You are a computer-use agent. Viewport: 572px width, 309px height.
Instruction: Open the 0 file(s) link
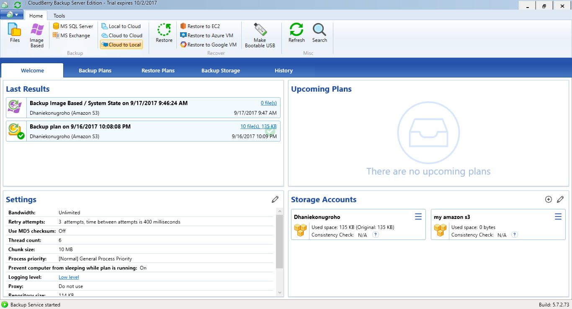click(x=268, y=103)
